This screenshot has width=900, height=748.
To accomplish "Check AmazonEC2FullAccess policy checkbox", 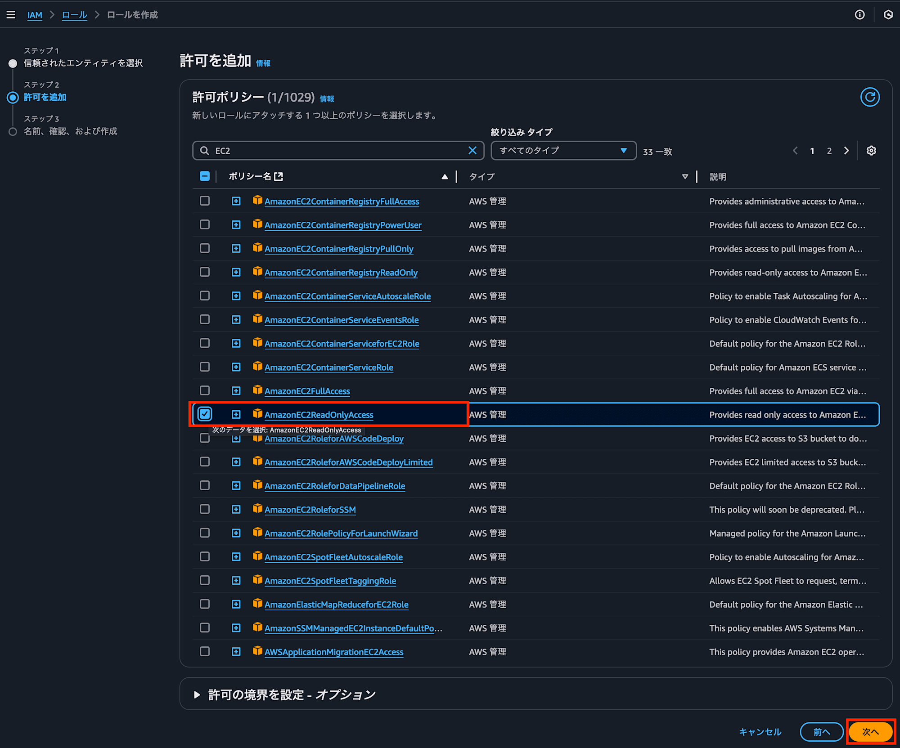I will pyautogui.click(x=205, y=390).
